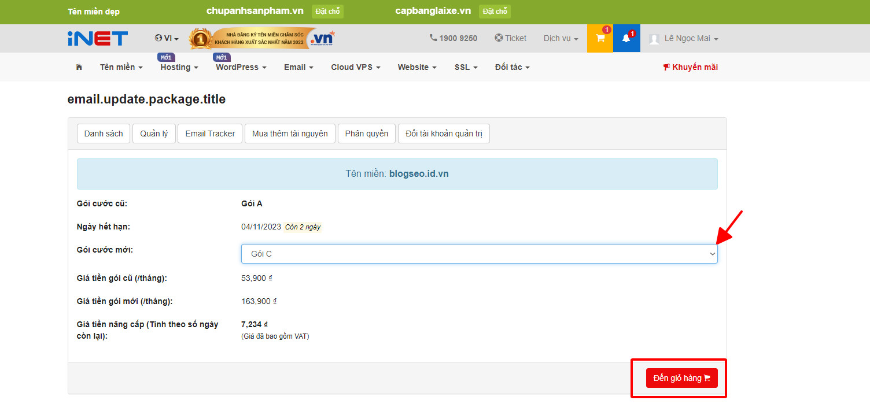870x415 pixels.
Task: Switch to the Email Tracker tab
Action: [x=209, y=134]
